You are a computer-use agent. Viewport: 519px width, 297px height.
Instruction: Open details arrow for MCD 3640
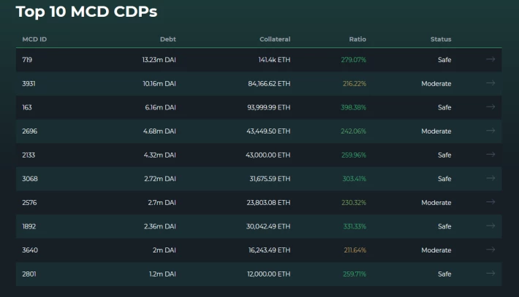490,250
